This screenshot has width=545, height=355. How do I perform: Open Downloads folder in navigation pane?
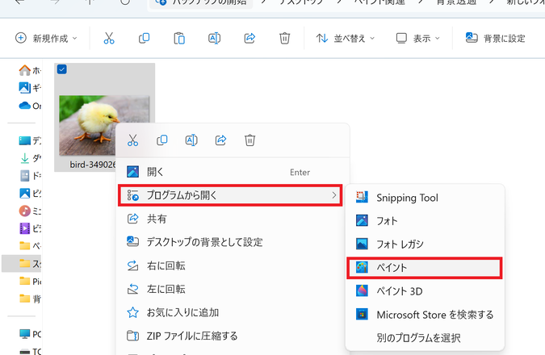click(x=30, y=158)
